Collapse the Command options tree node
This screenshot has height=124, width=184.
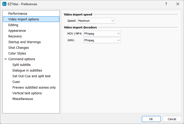[5, 59]
